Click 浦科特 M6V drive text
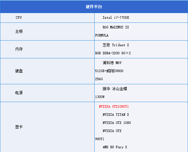 coord(112,63)
